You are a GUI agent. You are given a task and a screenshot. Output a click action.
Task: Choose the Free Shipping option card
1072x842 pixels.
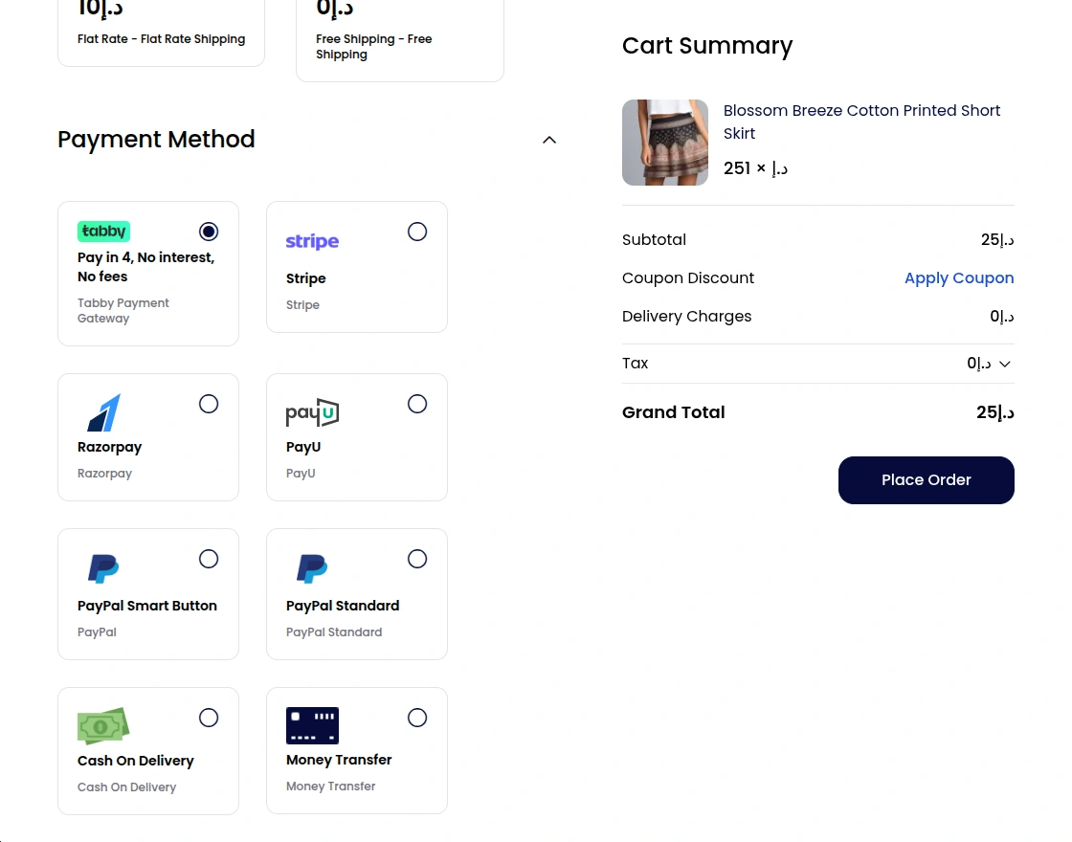(400, 39)
